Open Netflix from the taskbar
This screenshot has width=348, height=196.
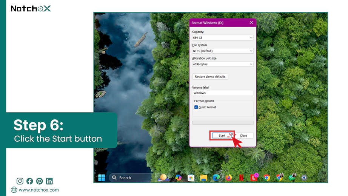click(x=241, y=177)
